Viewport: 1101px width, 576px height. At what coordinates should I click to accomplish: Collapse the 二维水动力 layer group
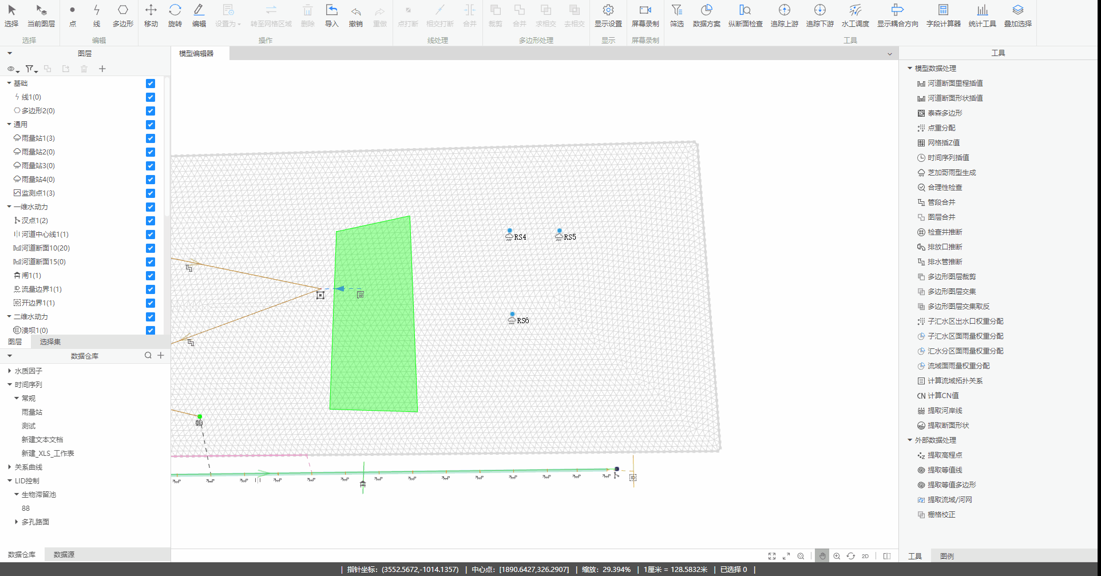tap(9, 317)
